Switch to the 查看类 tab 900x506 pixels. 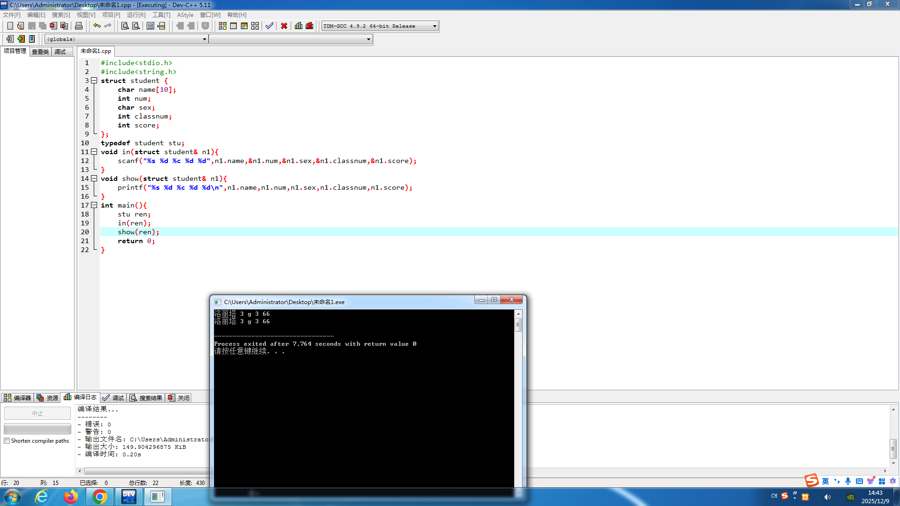40,52
